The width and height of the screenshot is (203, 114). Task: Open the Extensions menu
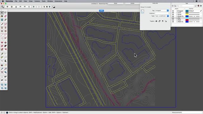pyautogui.click(x=58, y=1)
